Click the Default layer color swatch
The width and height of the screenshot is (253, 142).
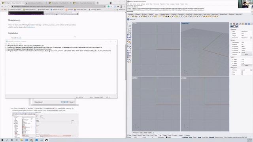[x=166, y=137]
